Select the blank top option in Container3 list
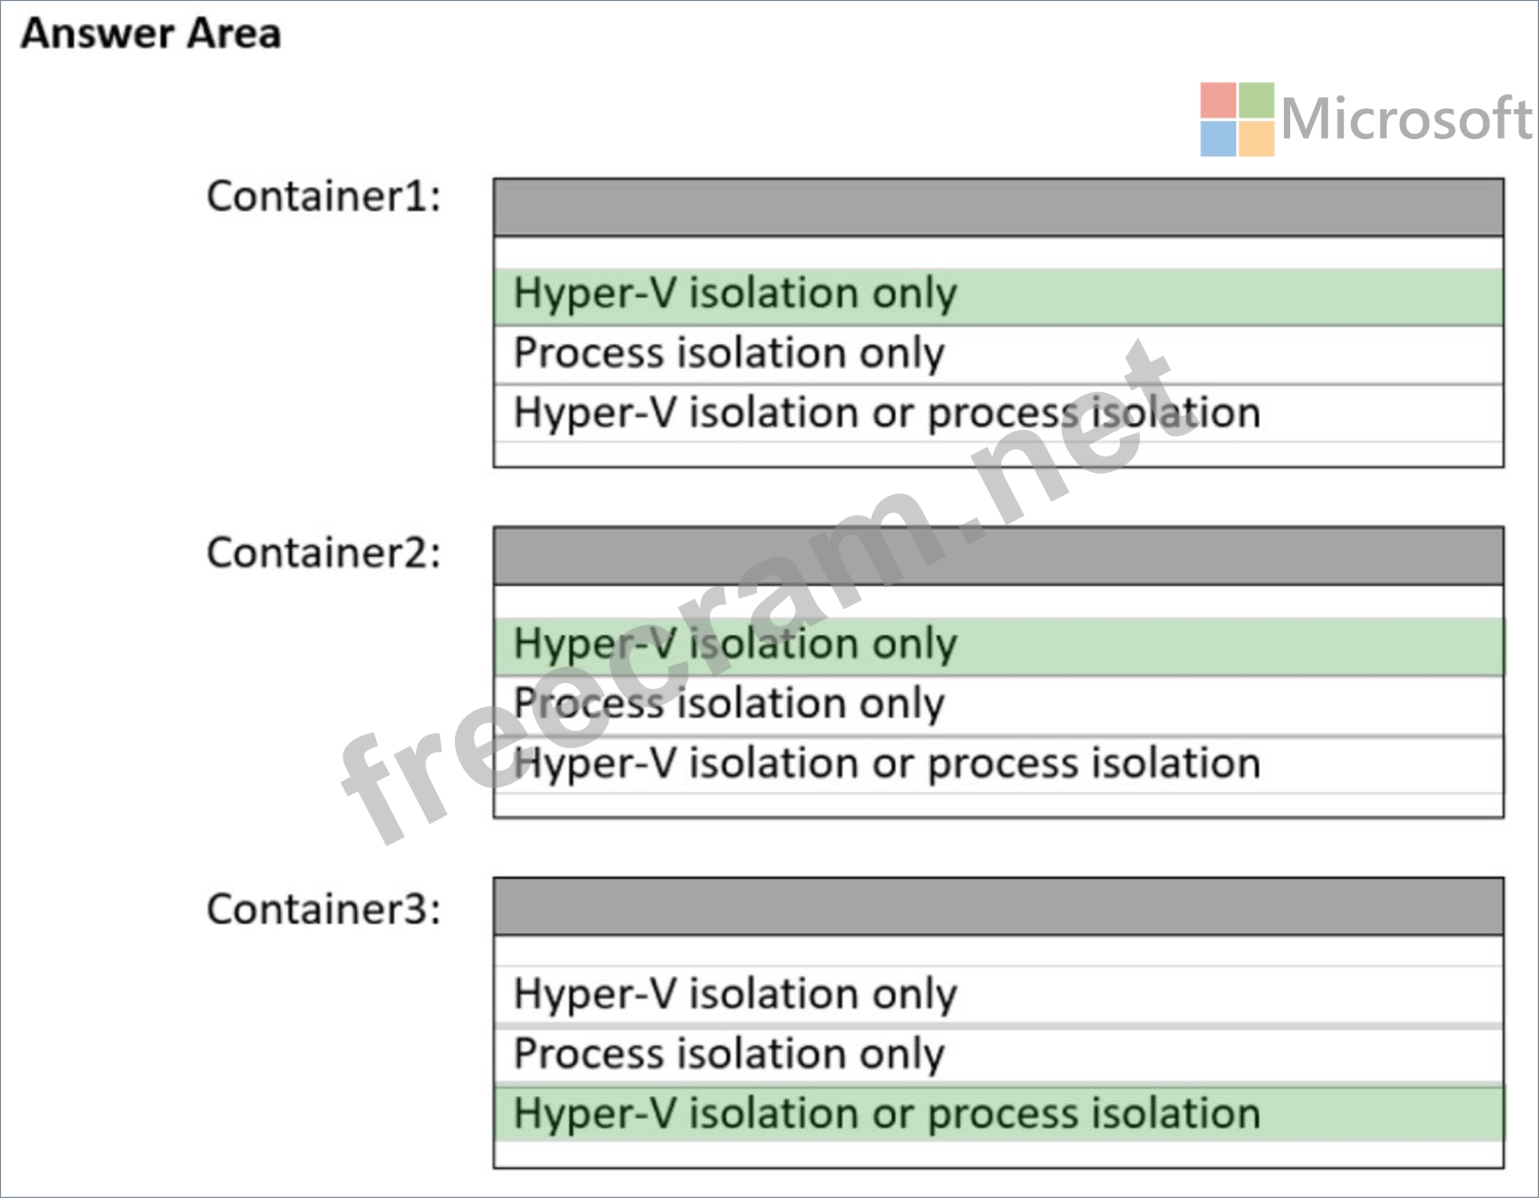Image resolution: width=1539 pixels, height=1198 pixels. (x=997, y=951)
